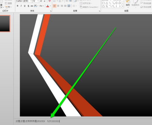Center align the text
This screenshot has height=125, width=152.
pyautogui.click(x=58, y=6)
